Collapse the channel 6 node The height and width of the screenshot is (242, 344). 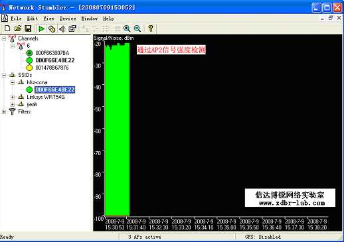(13, 46)
